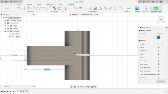This screenshot has height=94, width=168.
Task: Apply Horizontal/Vertical constraint
Action: [x=65, y=8]
